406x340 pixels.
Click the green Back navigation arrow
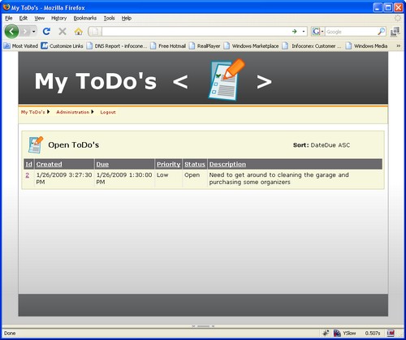(x=11, y=32)
